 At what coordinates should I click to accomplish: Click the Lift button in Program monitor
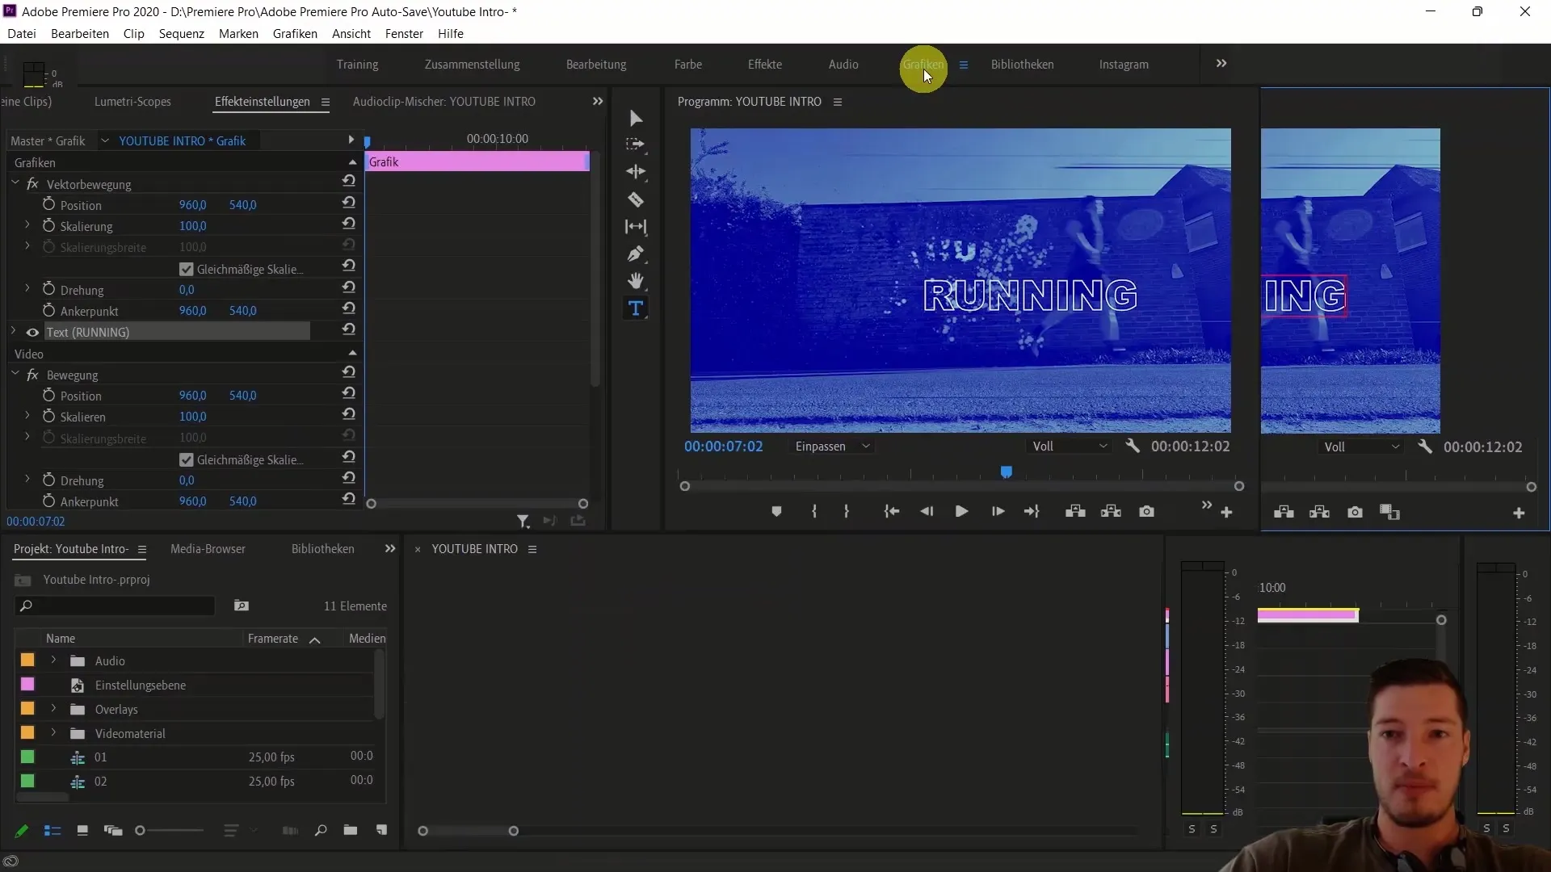tap(1075, 512)
